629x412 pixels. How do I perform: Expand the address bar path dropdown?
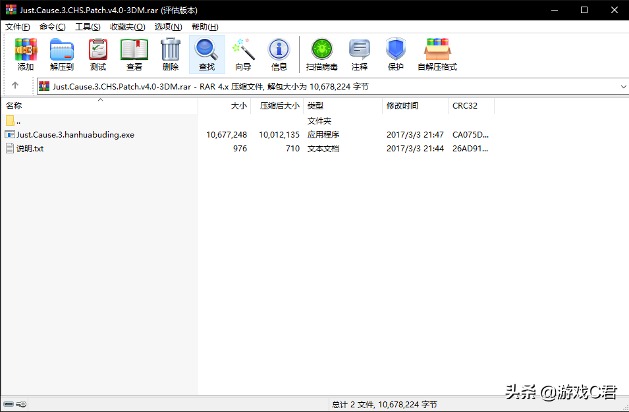coord(623,86)
